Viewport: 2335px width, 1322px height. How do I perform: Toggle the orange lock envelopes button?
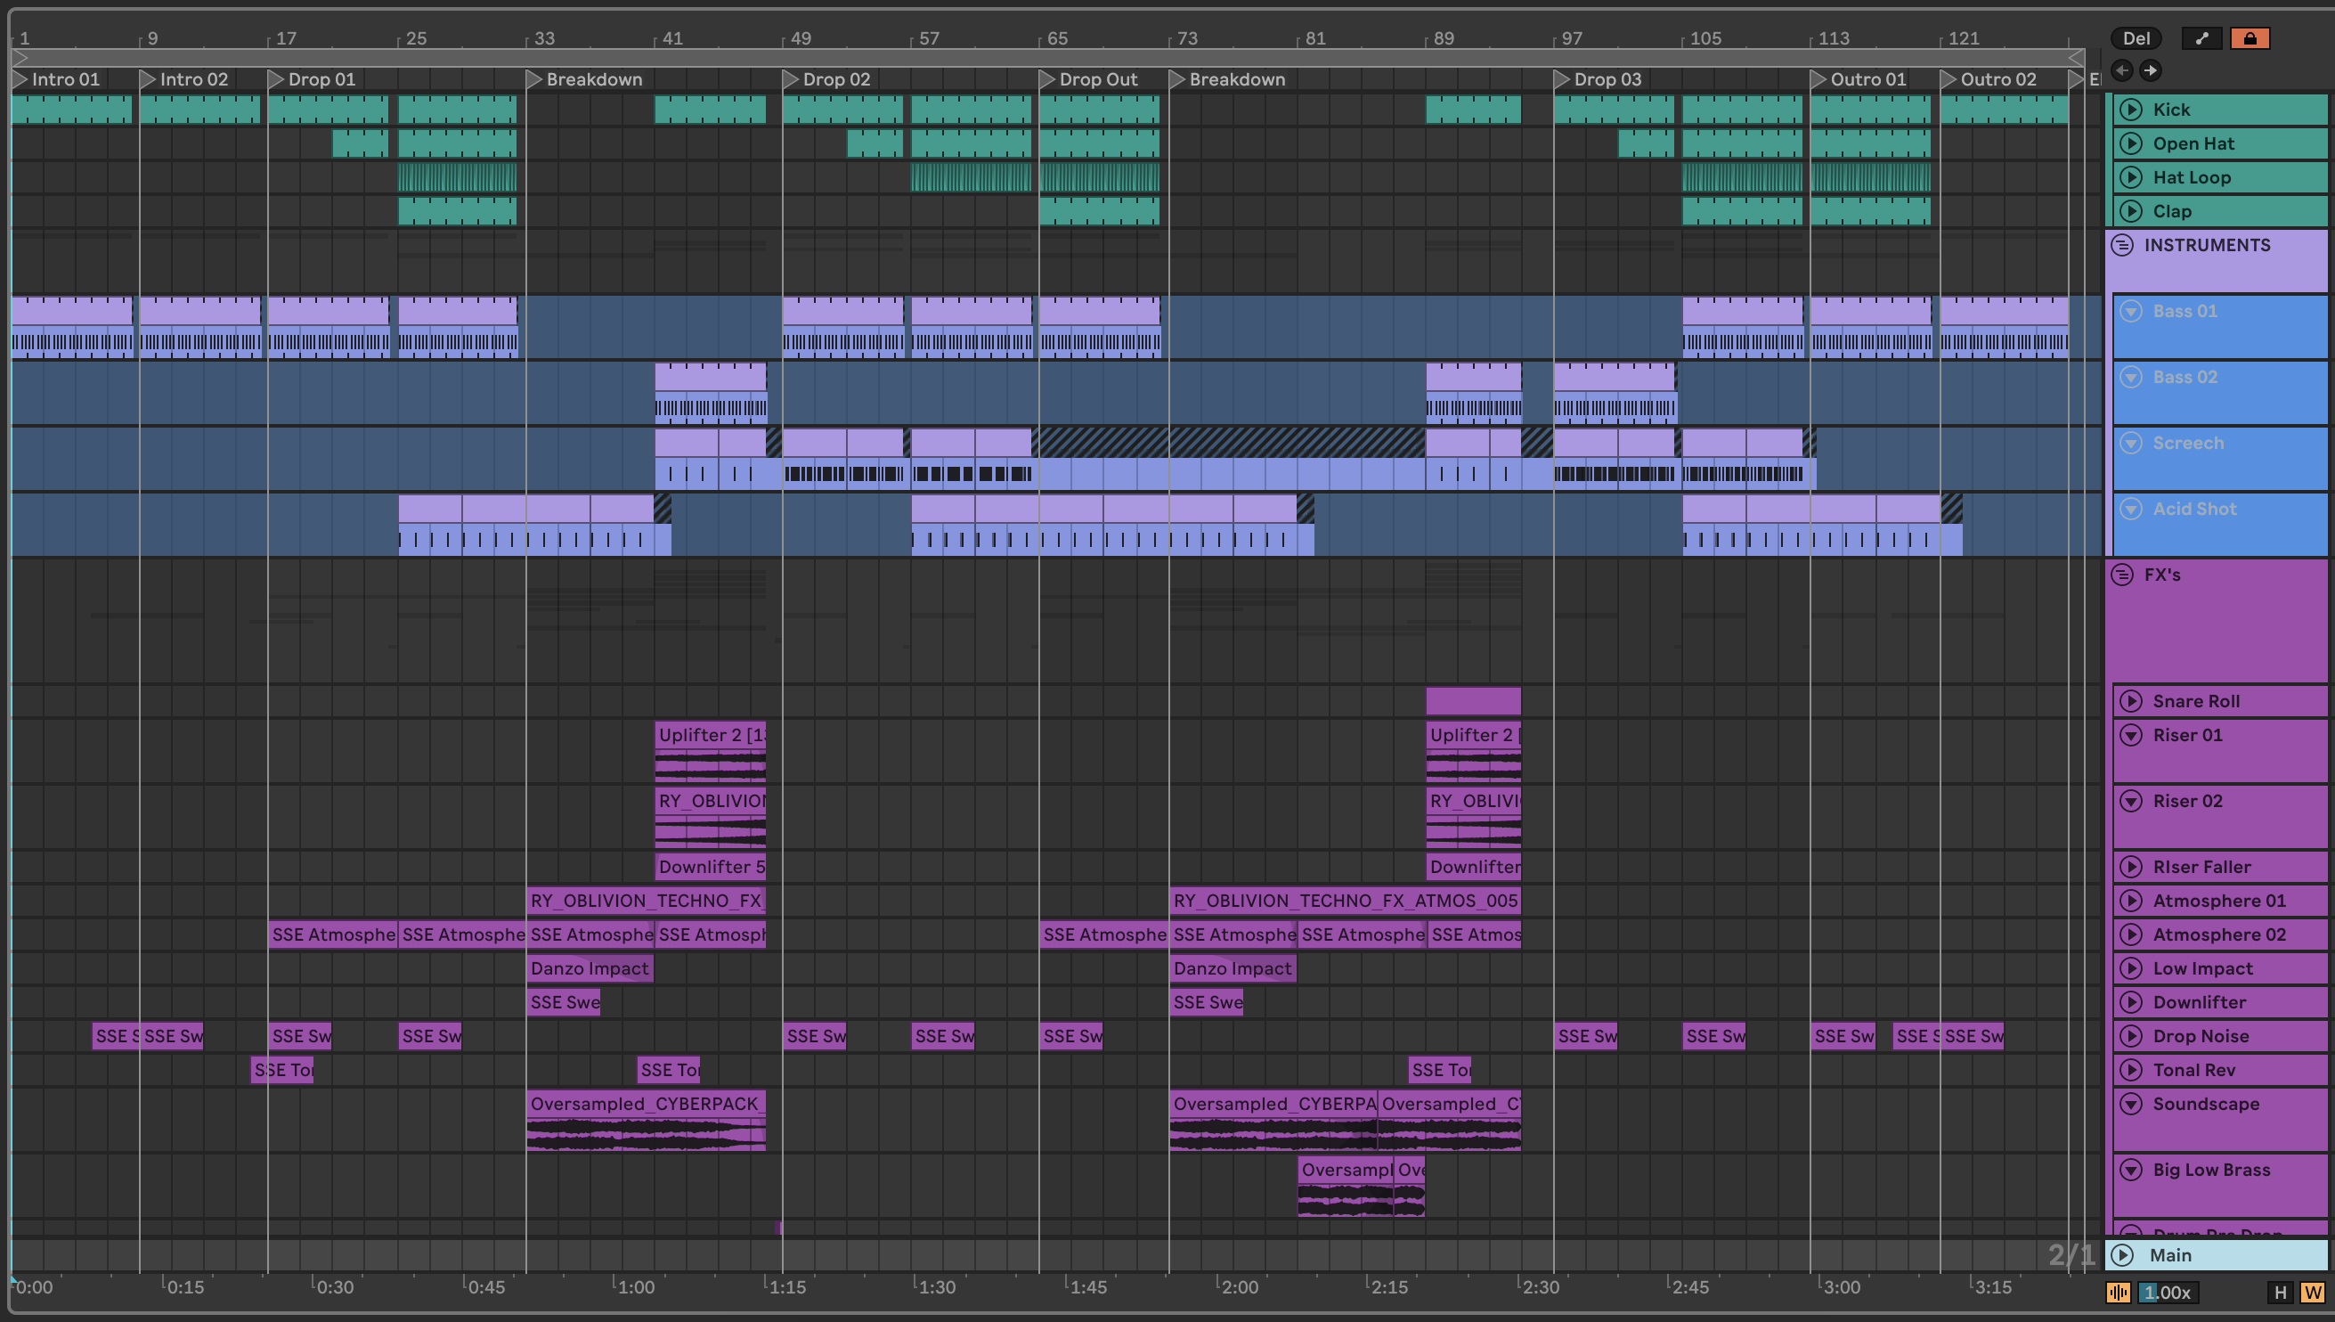(x=2250, y=38)
